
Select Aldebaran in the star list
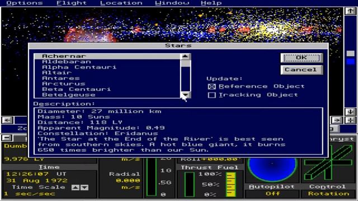click(107, 61)
